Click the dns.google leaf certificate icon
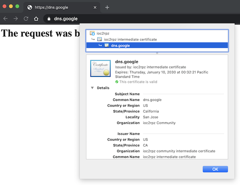 click(x=106, y=45)
